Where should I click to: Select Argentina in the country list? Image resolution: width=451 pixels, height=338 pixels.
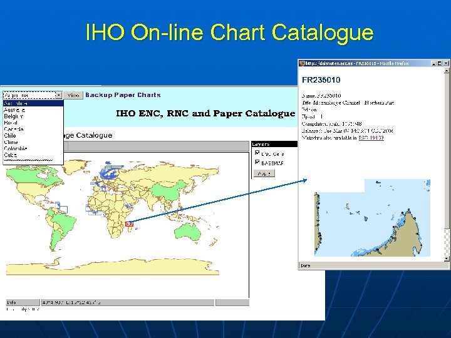pyautogui.click(x=33, y=103)
